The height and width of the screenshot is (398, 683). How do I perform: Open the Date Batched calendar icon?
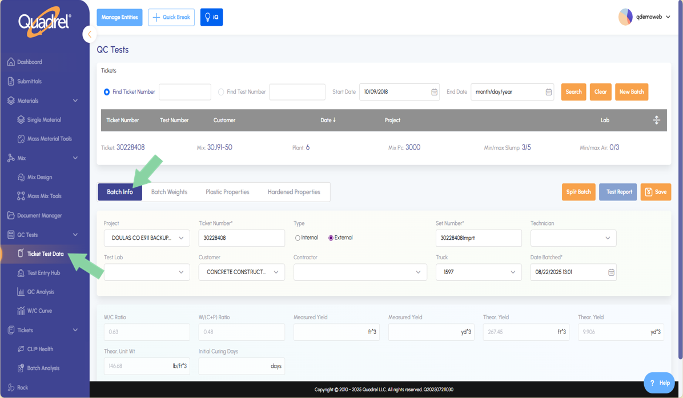tap(611, 272)
